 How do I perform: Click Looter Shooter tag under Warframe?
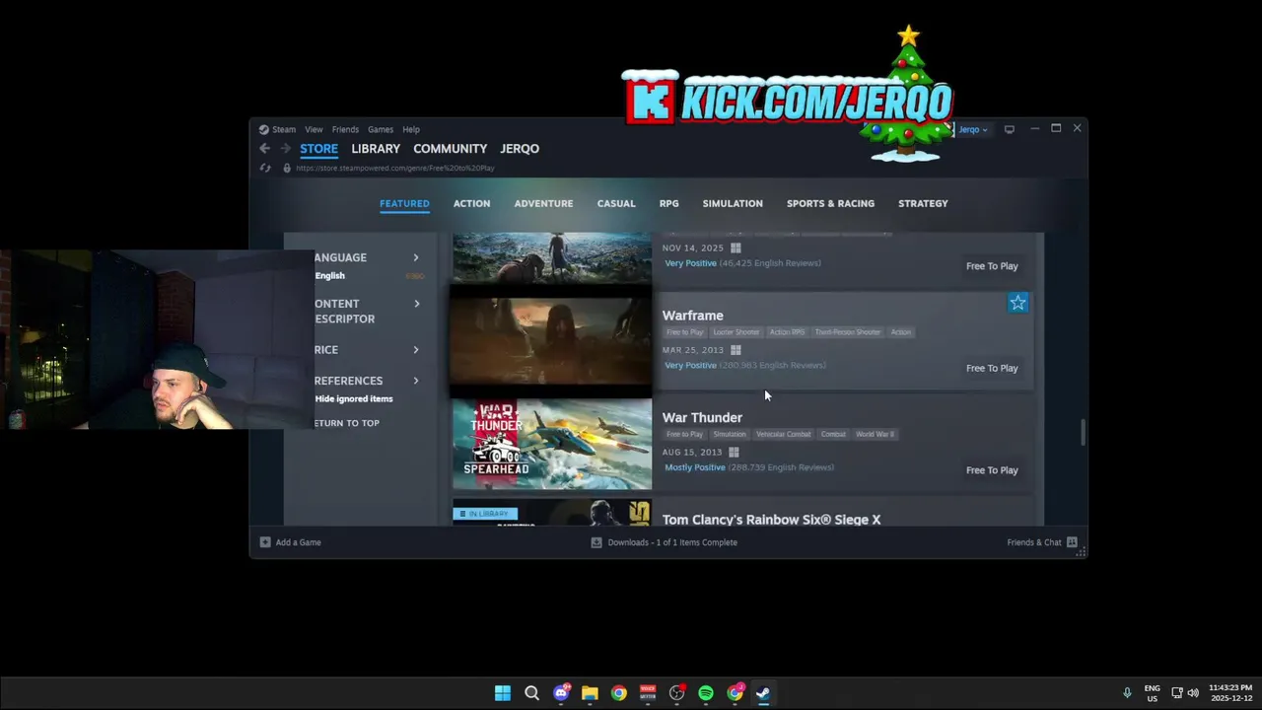coord(736,332)
